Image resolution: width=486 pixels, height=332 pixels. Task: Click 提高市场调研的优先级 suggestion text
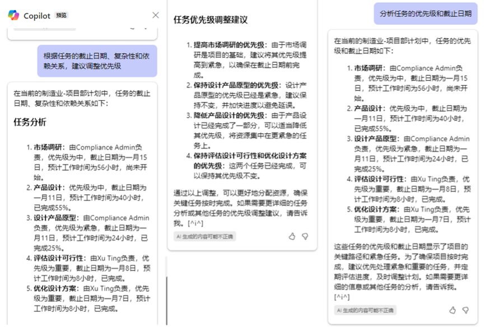click(247, 60)
